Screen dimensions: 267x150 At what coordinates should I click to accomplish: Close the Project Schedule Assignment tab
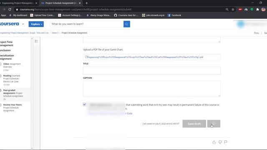click(x=80, y=3)
